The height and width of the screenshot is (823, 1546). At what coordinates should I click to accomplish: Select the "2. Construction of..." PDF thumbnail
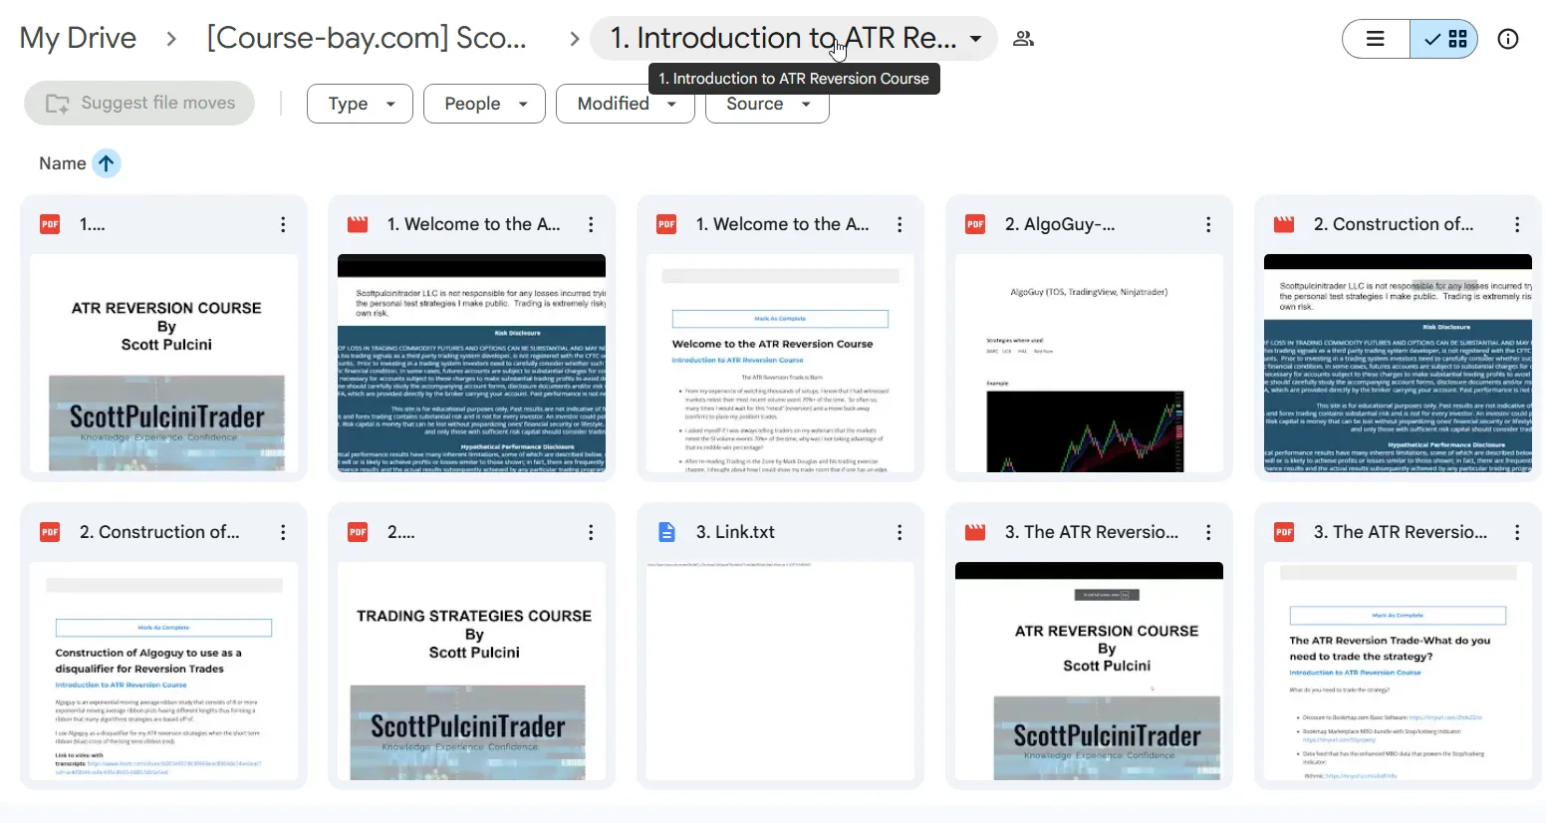pos(164,671)
